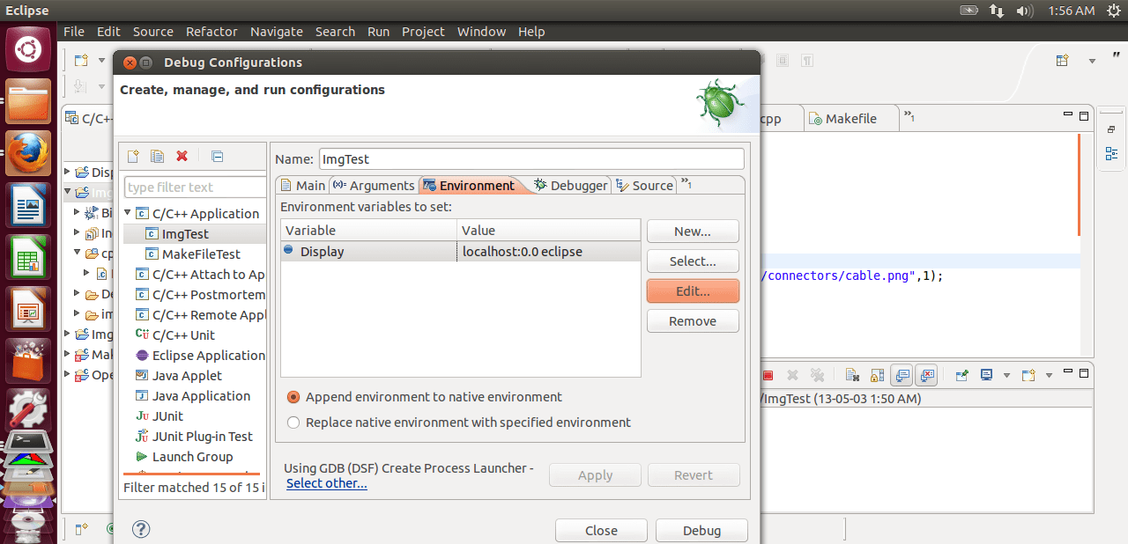Terminate the running ImgTest process
This screenshot has height=544, width=1128.
tap(767, 374)
